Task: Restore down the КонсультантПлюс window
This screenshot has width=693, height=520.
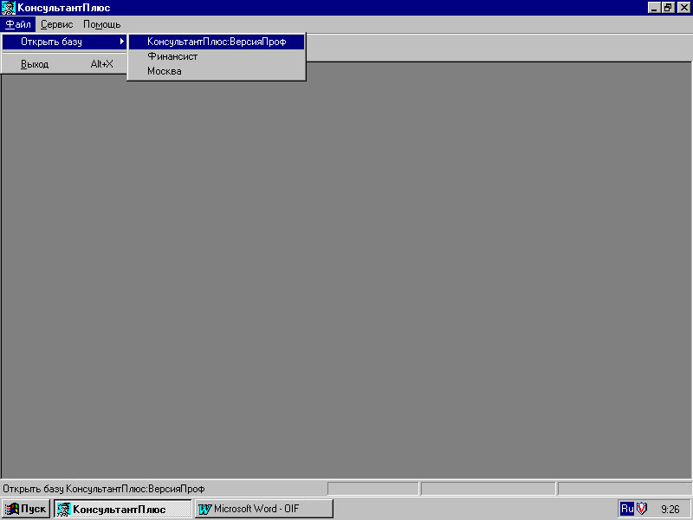Action: 668,8
